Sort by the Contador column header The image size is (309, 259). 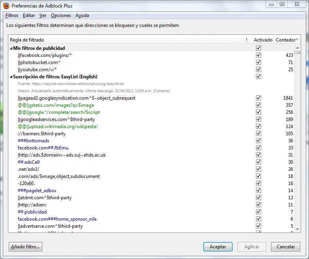click(x=287, y=40)
